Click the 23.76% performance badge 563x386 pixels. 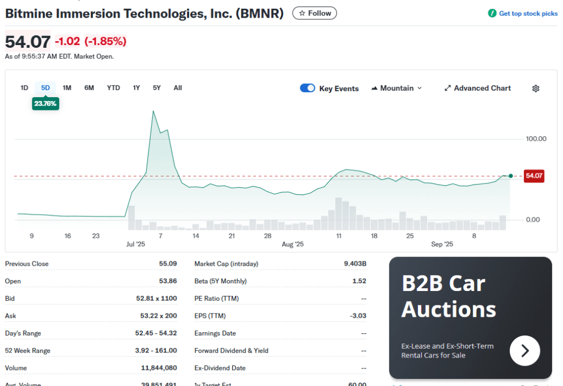[x=45, y=104]
